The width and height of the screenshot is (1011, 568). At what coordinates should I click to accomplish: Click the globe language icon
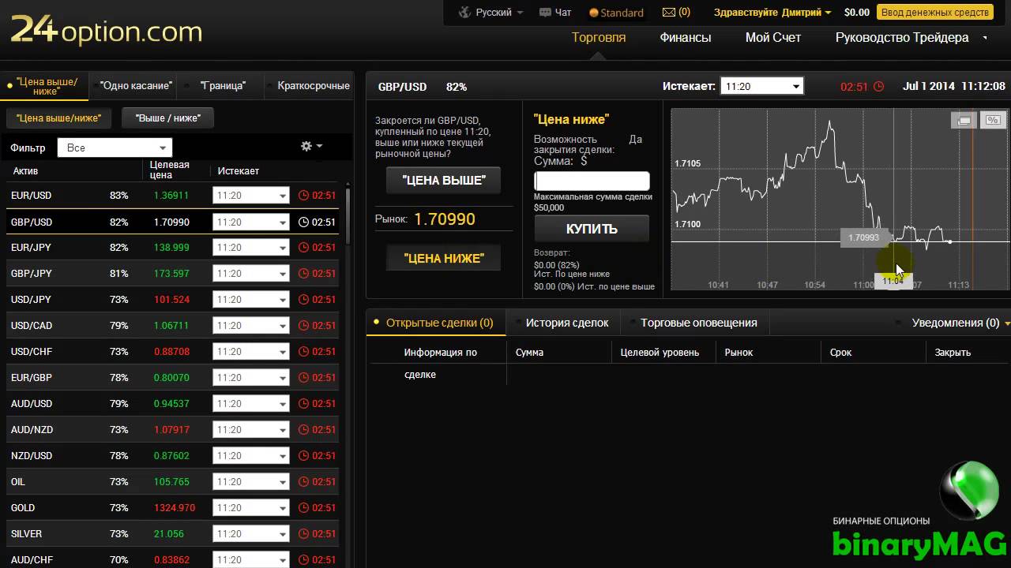[464, 12]
